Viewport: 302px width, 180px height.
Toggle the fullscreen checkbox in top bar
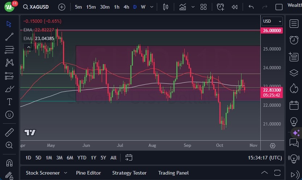coord(279,7)
